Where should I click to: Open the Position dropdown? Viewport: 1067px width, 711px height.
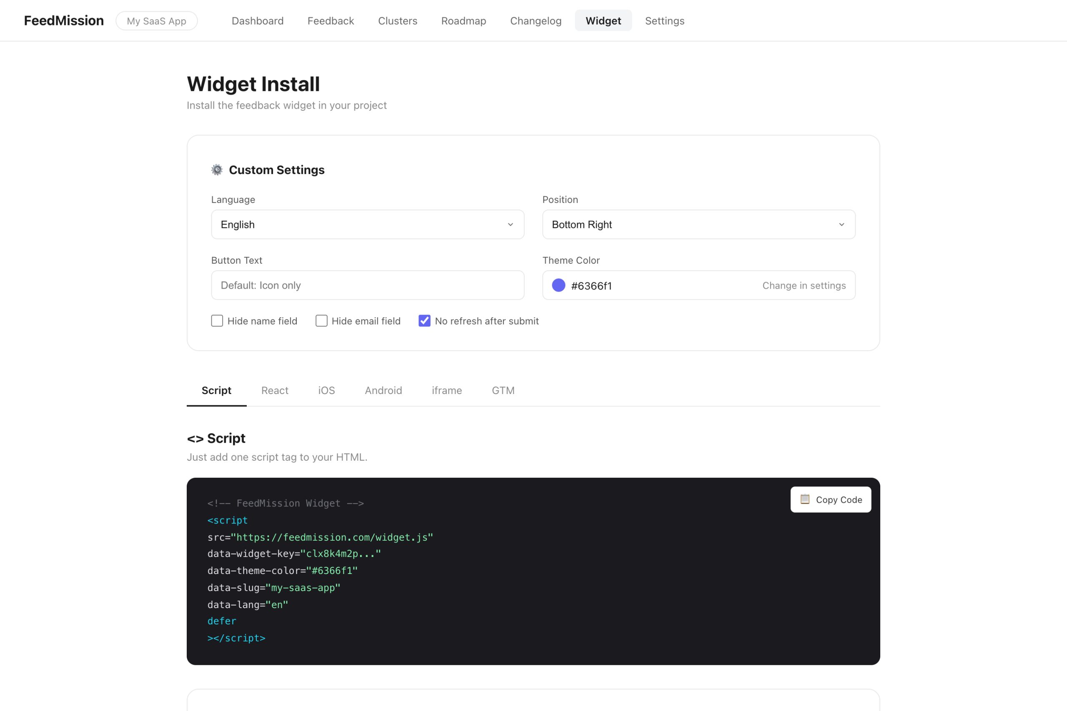coord(698,224)
